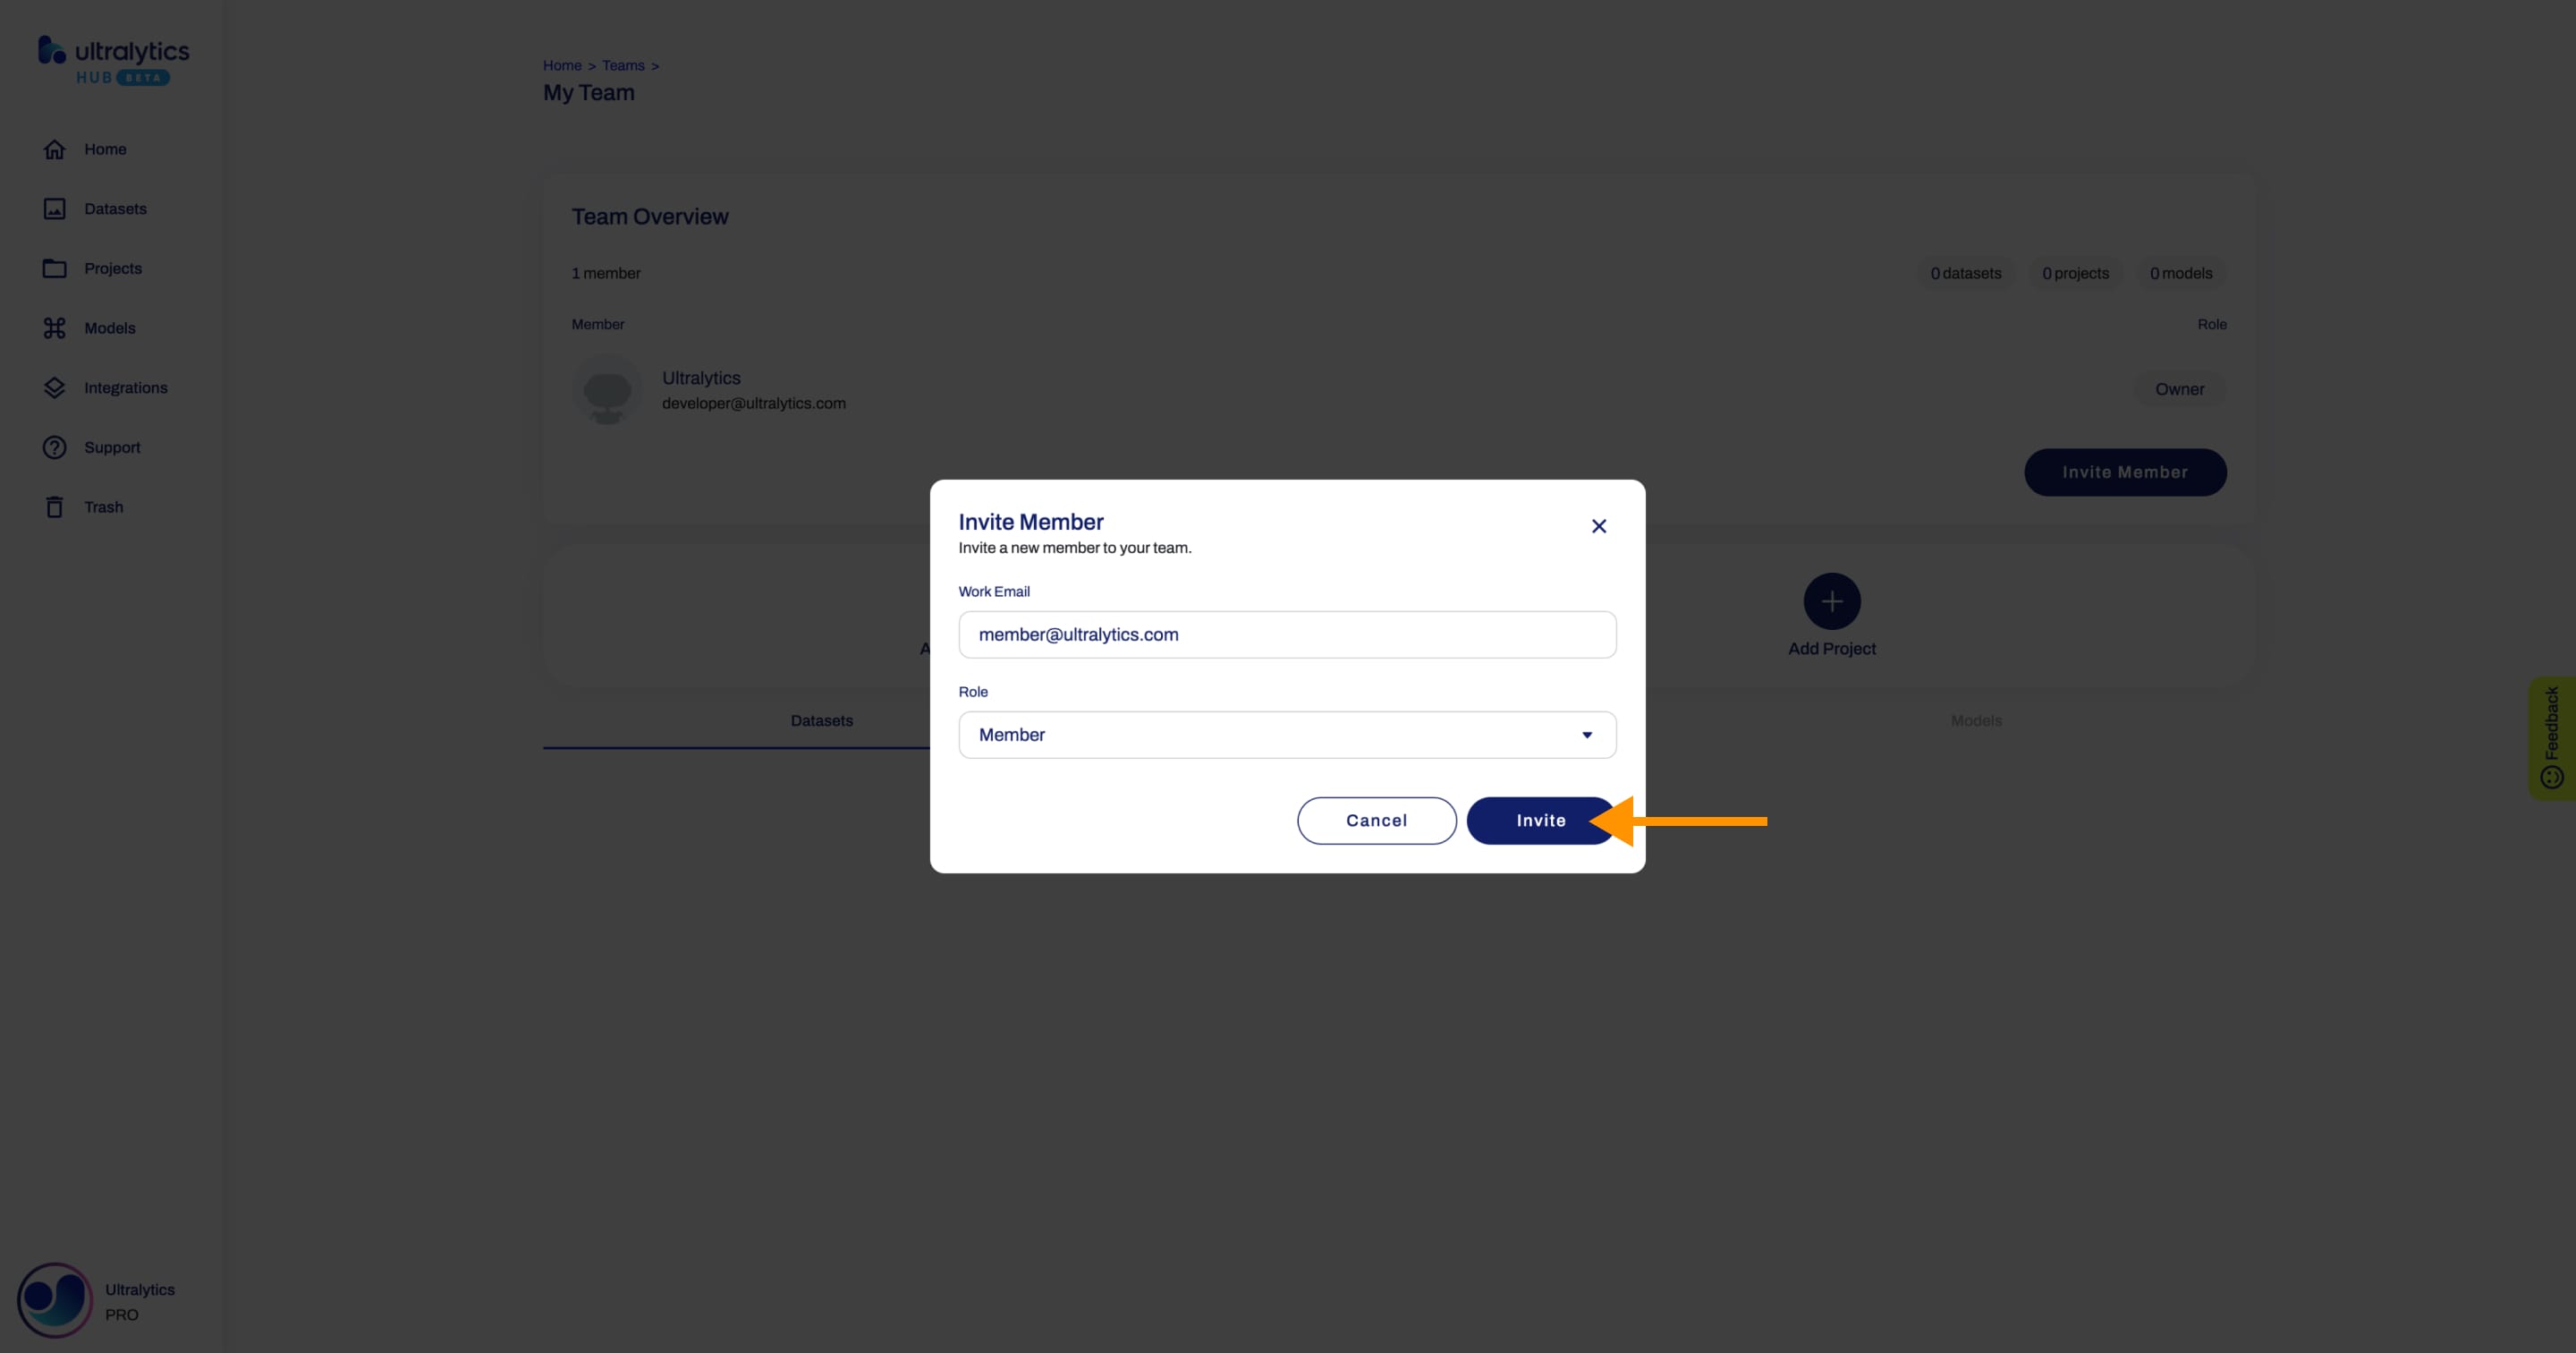Click the Cancel button
The height and width of the screenshot is (1353, 2576).
coord(1377,820)
